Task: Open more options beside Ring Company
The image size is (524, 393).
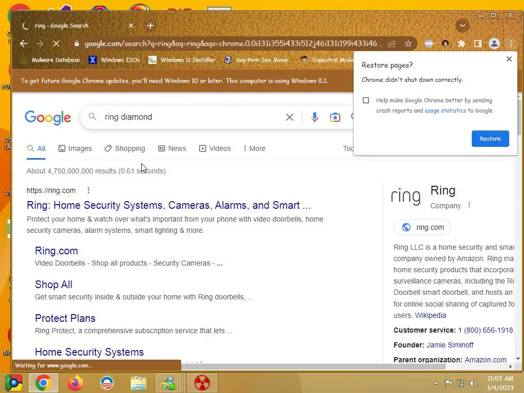Action: click(469, 205)
